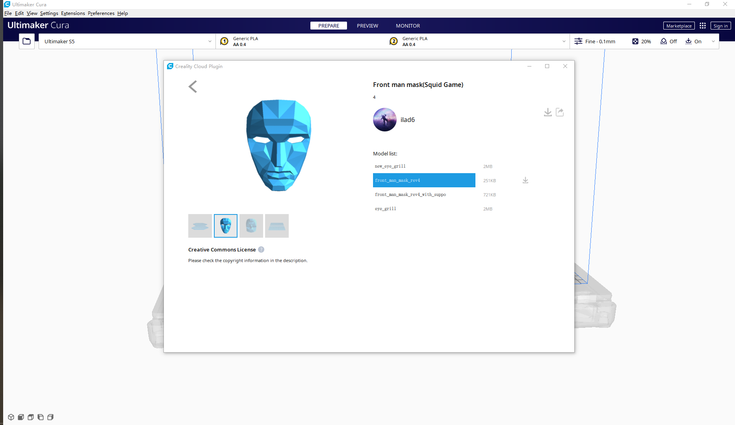Show the third grey mask thumbnail
This screenshot has width=735, height=425.
coord(251,226)
